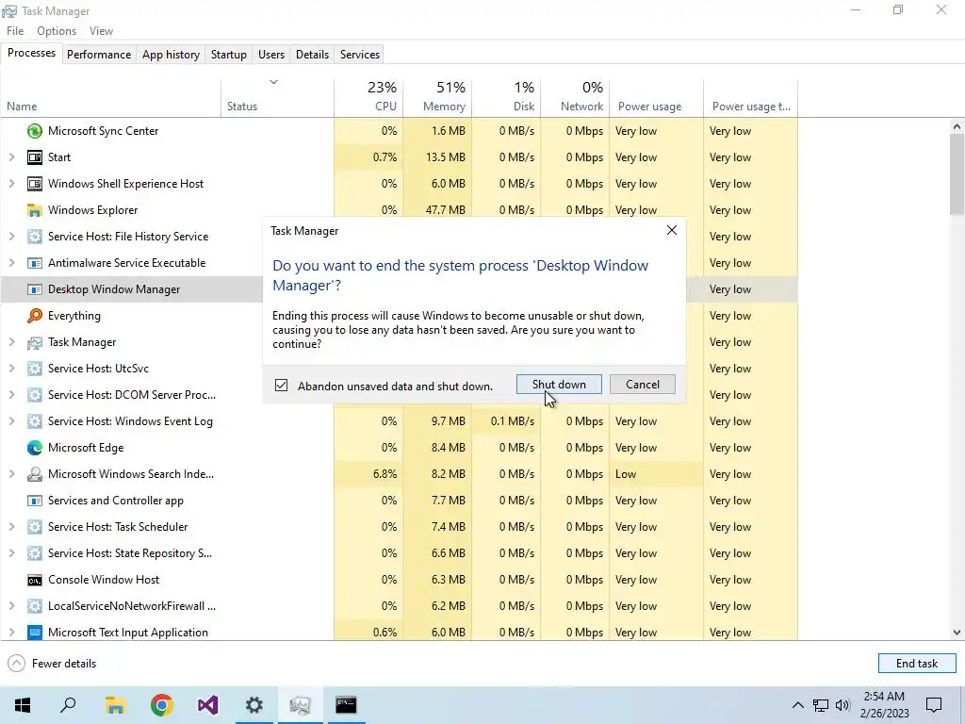Click the Service Host: UtcSvc gear icon
This screenshot has height=724, width=965.
[35, 369]
